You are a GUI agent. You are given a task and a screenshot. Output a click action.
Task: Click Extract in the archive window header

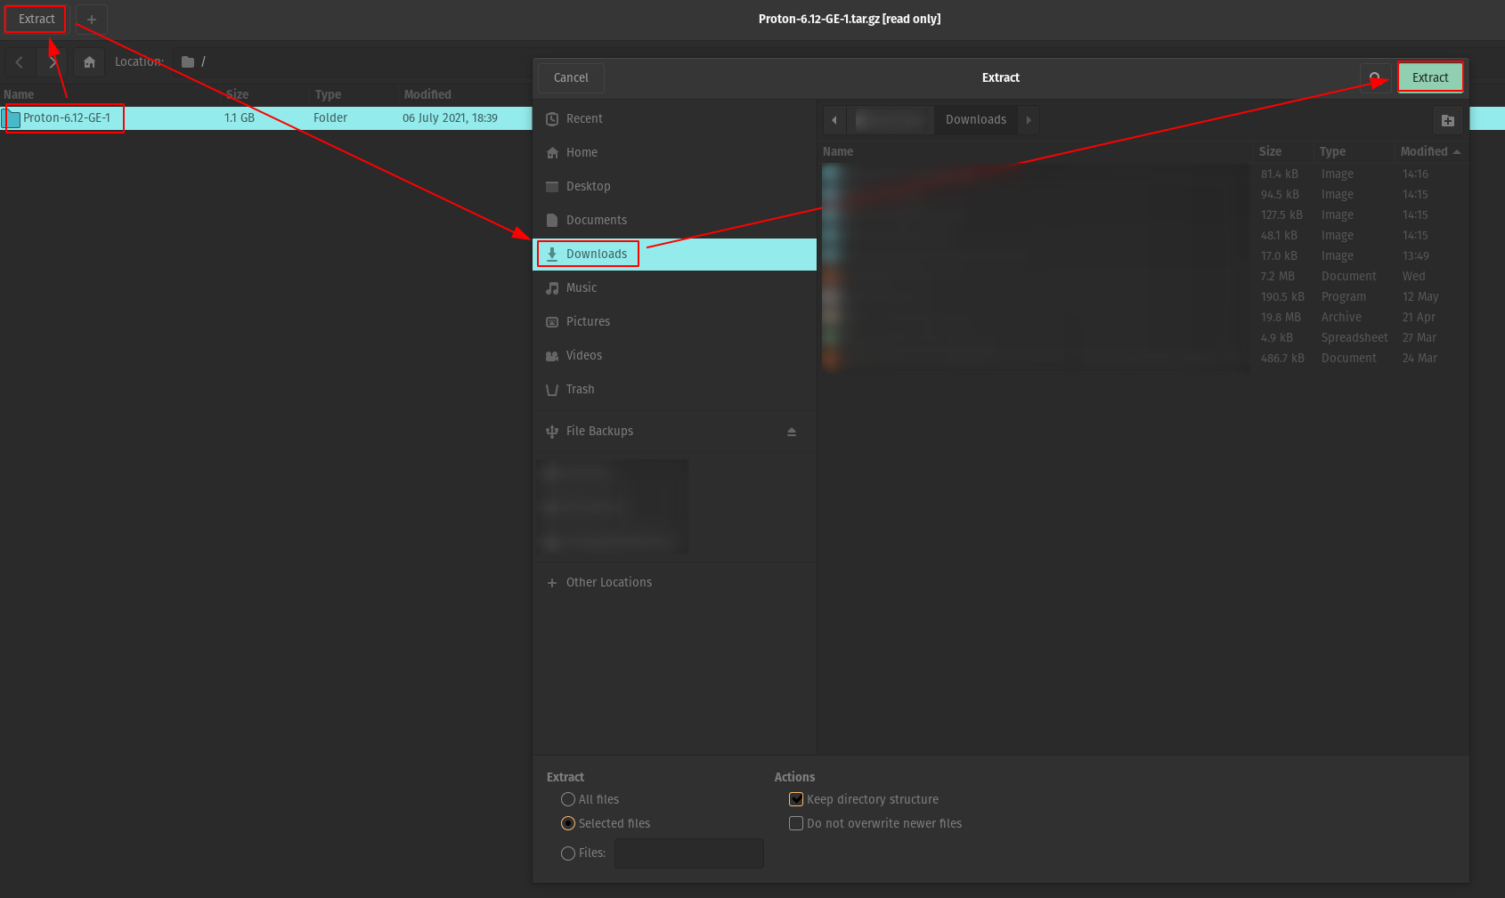37,19
